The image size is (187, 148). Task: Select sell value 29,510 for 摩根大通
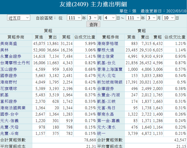(145, 50)
